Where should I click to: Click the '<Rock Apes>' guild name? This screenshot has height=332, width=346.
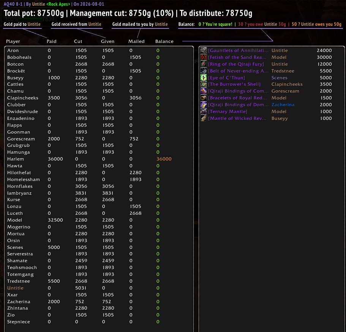(x=58, y=4)
